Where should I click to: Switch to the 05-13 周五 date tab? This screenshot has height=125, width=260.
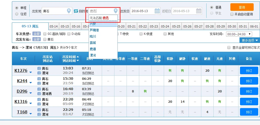[30, 26]
